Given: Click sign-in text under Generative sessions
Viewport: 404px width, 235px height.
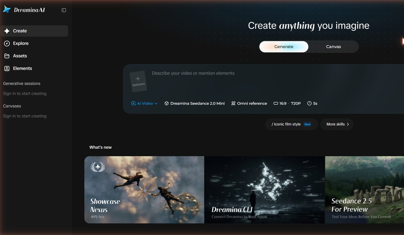Looking at the screenshot, I should (x=25, y=94).
